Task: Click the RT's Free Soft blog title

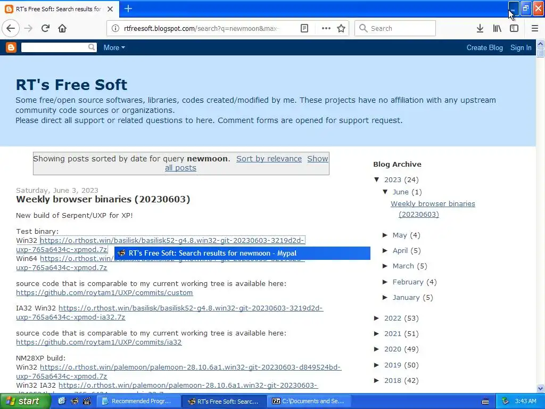Action: click(x=72, y=85)
